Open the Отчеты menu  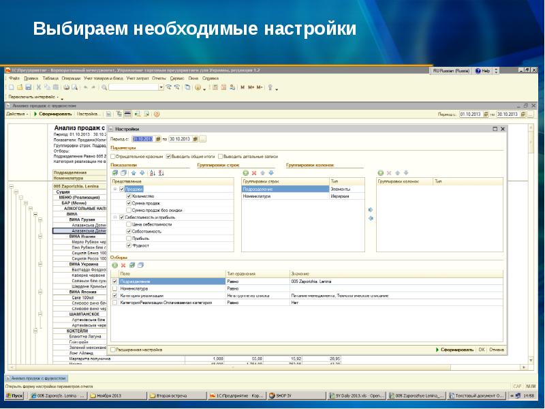click(159, 78)
